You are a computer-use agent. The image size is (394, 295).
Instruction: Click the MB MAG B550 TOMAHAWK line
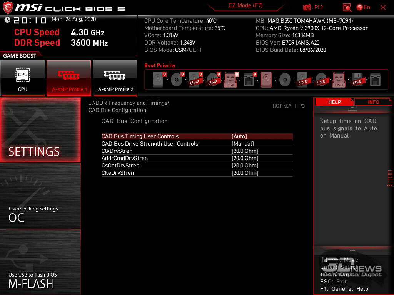304,21
